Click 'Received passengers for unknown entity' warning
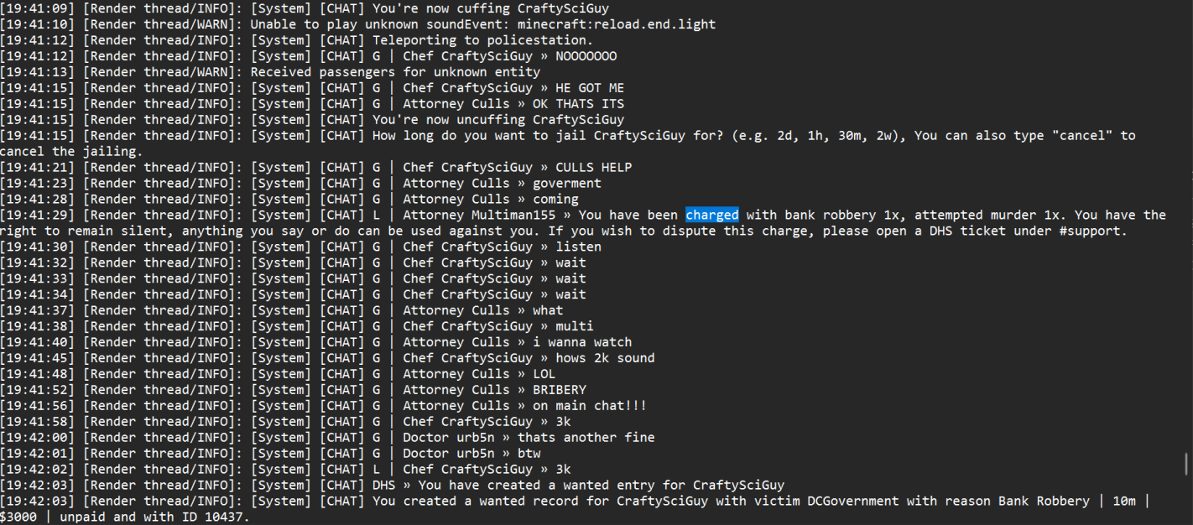Viewport: 1193px width, 525px height. coord(395,72)
